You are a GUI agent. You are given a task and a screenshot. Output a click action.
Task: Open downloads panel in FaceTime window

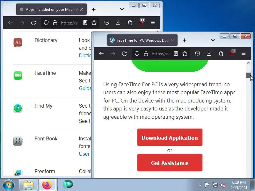click(209, 53)
